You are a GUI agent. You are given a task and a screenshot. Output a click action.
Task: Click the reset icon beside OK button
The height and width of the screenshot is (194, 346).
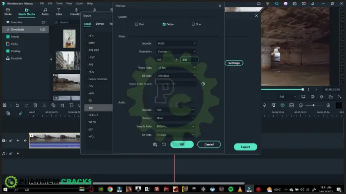point(164,145)
